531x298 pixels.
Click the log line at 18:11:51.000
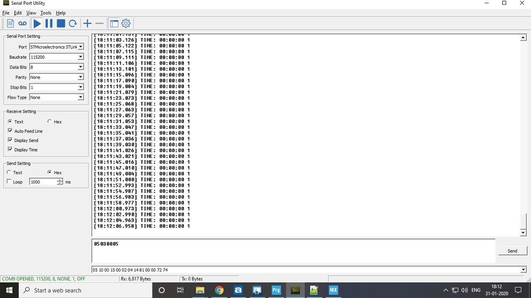pos(142,179)
